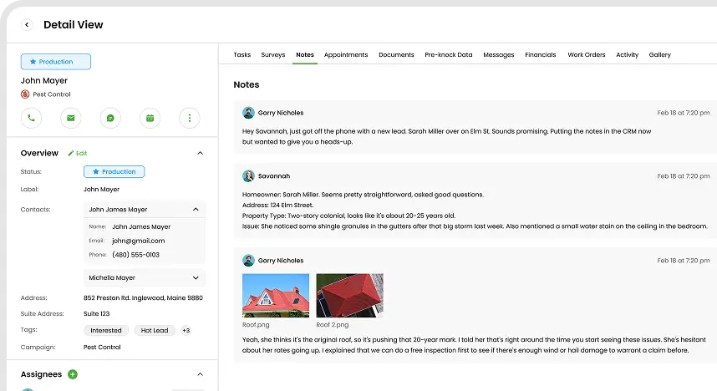717x391 pixels.
Task: Click the Pest Control campaign value
Action: pos(102,347)
